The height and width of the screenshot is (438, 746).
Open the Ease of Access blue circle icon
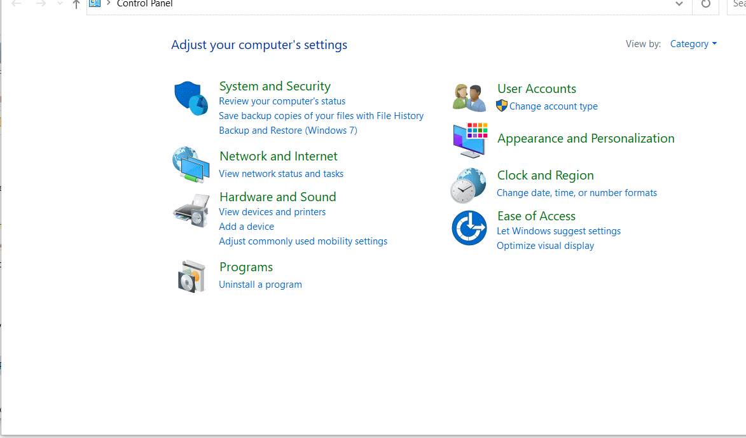(469, 228)
